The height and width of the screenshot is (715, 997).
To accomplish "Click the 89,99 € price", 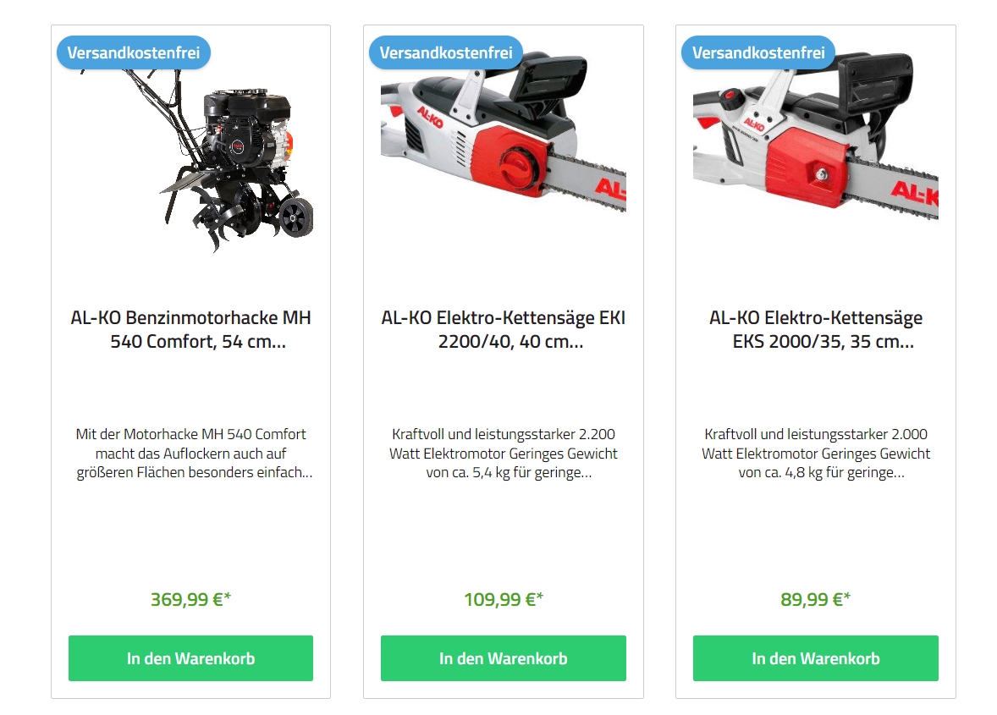I will coord(816,599).
